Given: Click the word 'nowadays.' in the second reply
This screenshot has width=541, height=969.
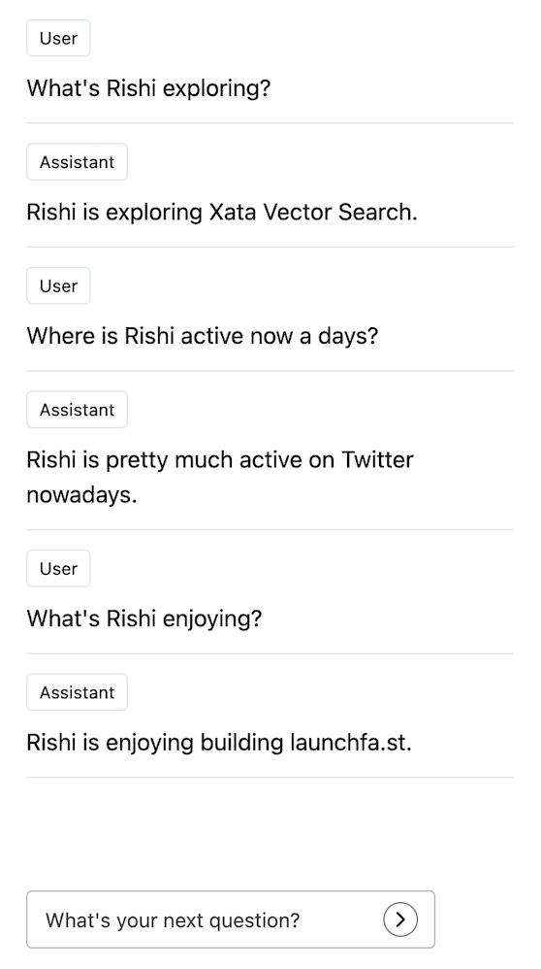Looking at the screenshot, I should [x=81, y=495].
